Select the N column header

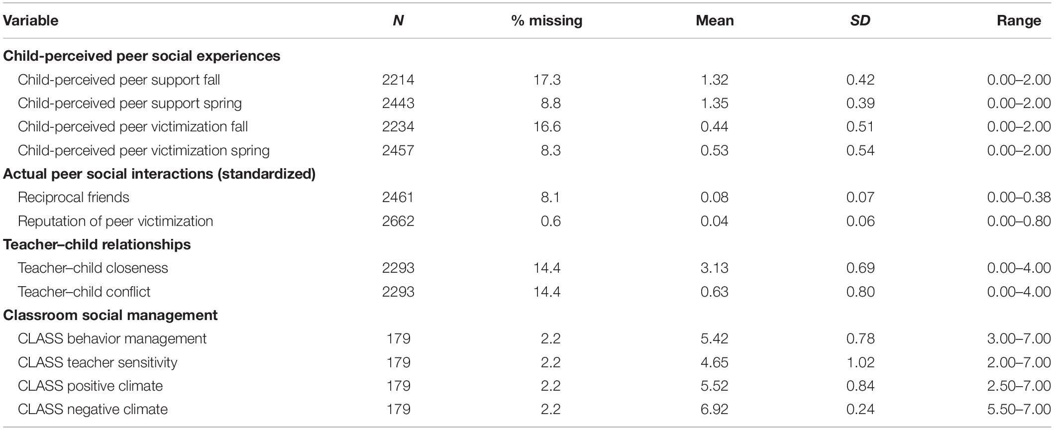tap(398, 20)
